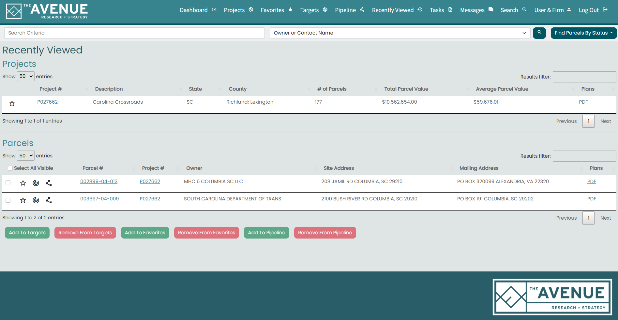This screenshot has height=320, width=618.
Task: Sort parcels by Mailing Address column
Action: point(479,168)
